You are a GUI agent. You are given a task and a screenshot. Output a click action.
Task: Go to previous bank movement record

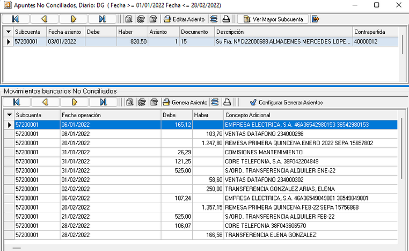click(46, 102)
